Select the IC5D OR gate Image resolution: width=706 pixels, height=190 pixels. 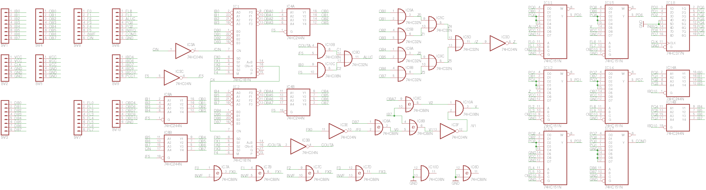(459, 43)
